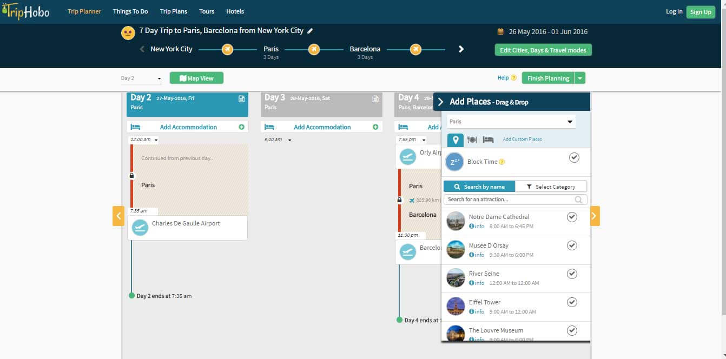
Task: Click the Map View button
Action: click(196, 78)
